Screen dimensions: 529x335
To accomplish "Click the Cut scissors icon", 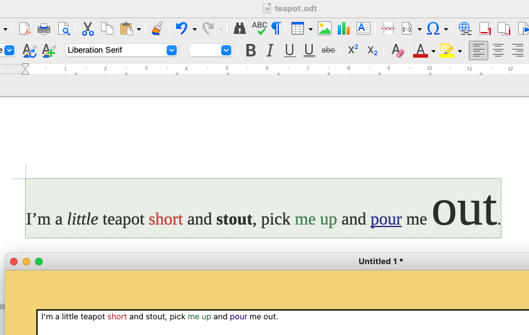I will (x=88, y=28).
